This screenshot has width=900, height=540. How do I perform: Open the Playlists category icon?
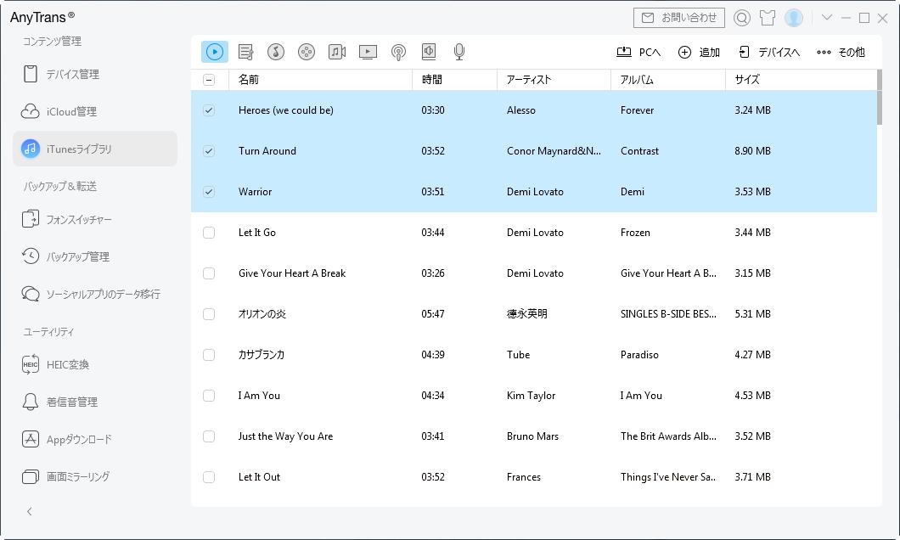point(245,53)
